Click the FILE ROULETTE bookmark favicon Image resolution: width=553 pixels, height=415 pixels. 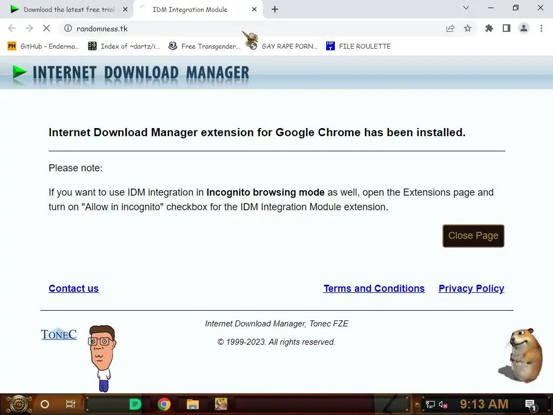[x=330, y=46]
